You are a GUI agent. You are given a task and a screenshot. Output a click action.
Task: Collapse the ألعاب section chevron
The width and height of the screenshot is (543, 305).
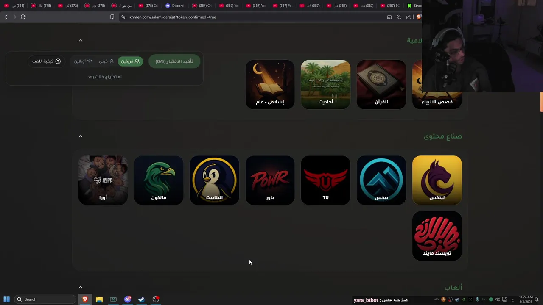[x=80, y=287]
